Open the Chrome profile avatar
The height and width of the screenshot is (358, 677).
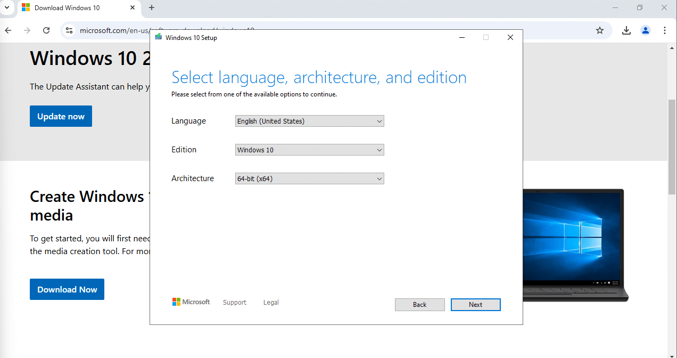pyautogui.click(x=646, y=30)
